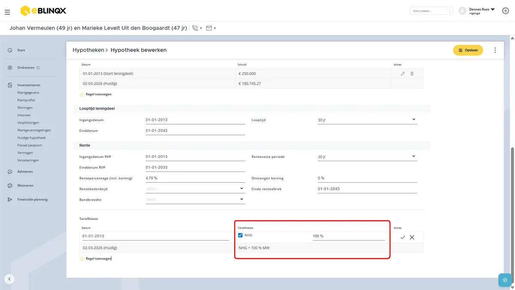This screenshot has height=290, width=515.
Task: Click the search magnifier icon
Action: [x=449, y=11]
